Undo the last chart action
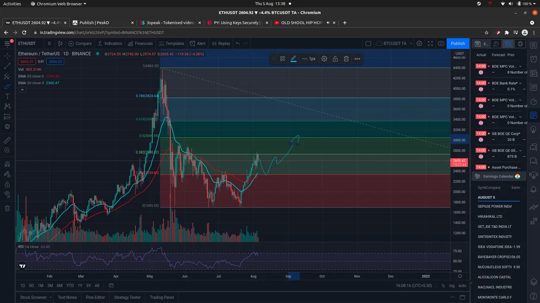540x303 pixels. pos(238,43)
